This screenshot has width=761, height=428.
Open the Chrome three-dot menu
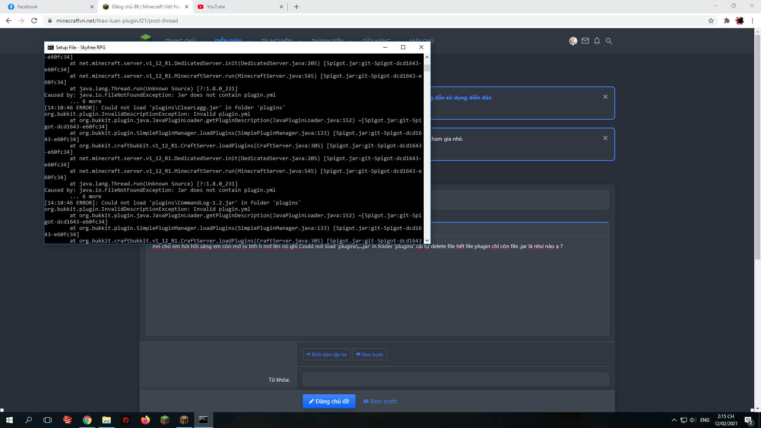tap(752, 21)
